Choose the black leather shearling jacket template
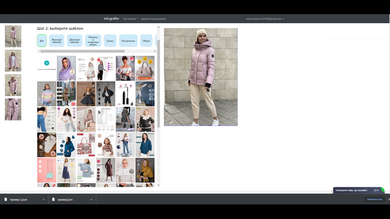Viewport: 390px width, 219px height. point(145,119)
